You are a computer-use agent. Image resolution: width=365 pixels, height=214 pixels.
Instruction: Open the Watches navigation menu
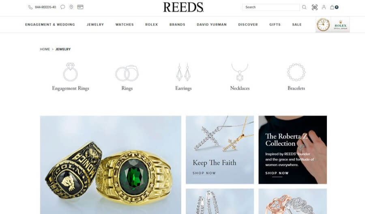[x=125, y=24]
